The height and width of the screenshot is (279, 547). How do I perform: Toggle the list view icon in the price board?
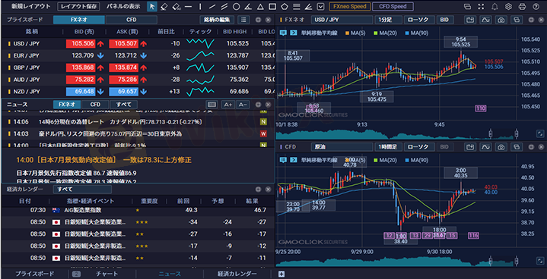click(x=243, y=20)
